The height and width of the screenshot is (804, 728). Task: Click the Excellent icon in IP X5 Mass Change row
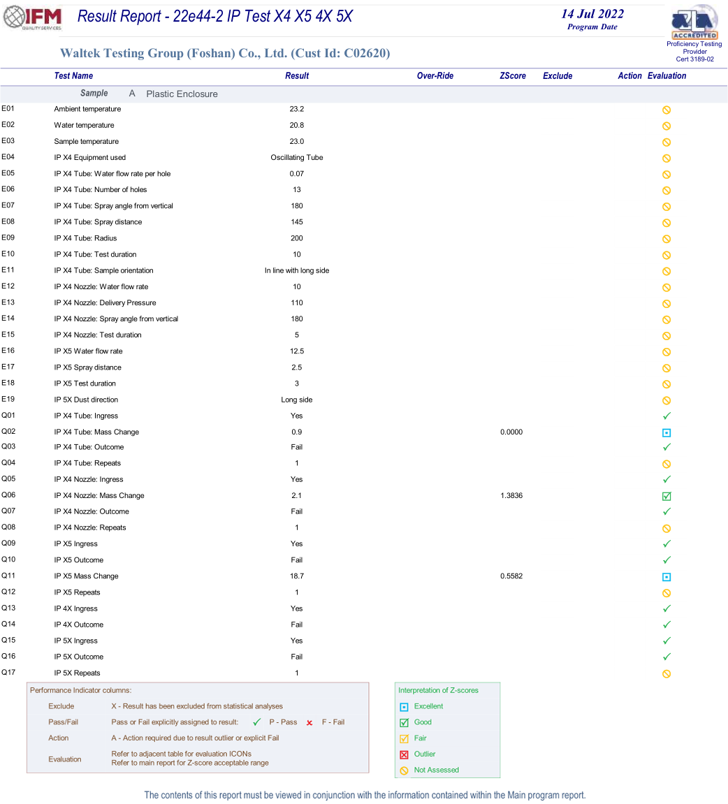(x=667, y=577)
